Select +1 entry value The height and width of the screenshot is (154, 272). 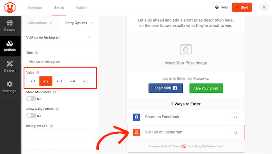coord(33,81)
